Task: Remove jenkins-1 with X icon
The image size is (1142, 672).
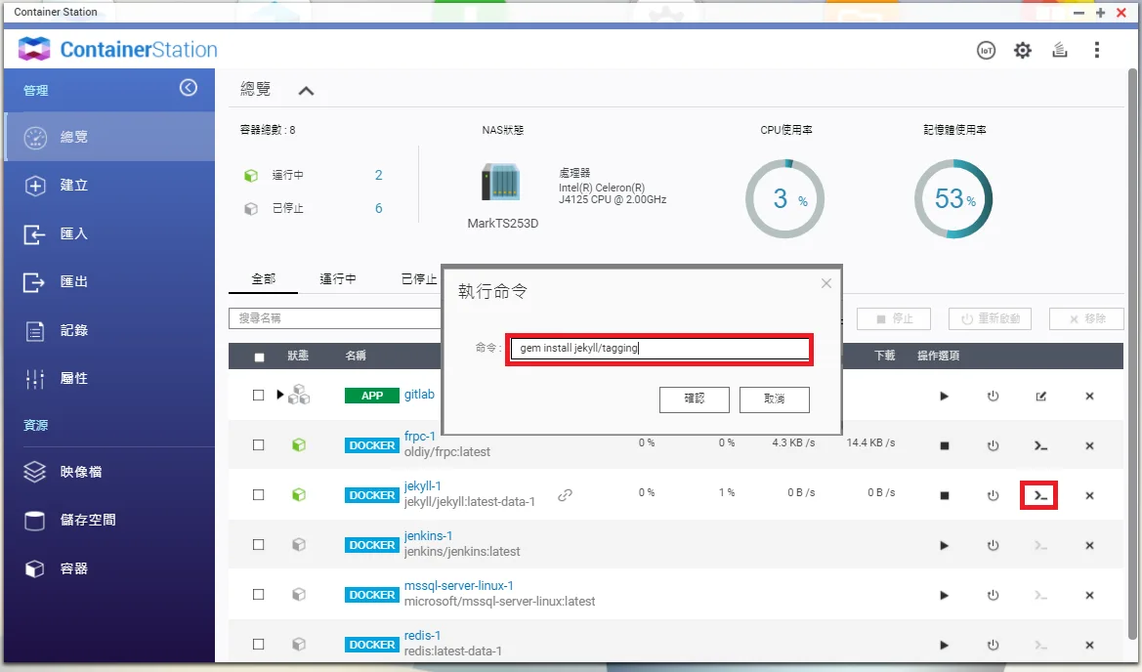Action: [x=1089, y=545]
